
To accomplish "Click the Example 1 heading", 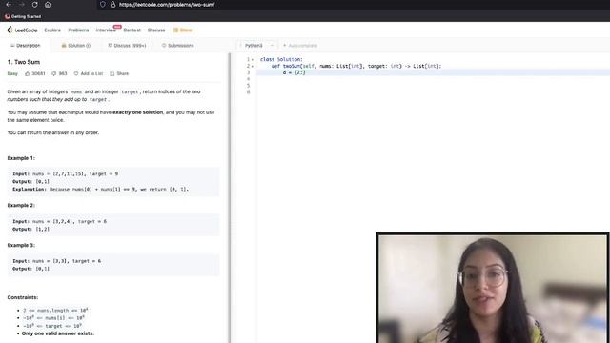I will click(x=21, y=158).
